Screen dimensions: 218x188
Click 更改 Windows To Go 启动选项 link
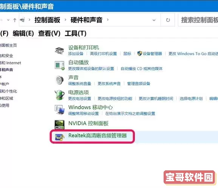point(193,54)
